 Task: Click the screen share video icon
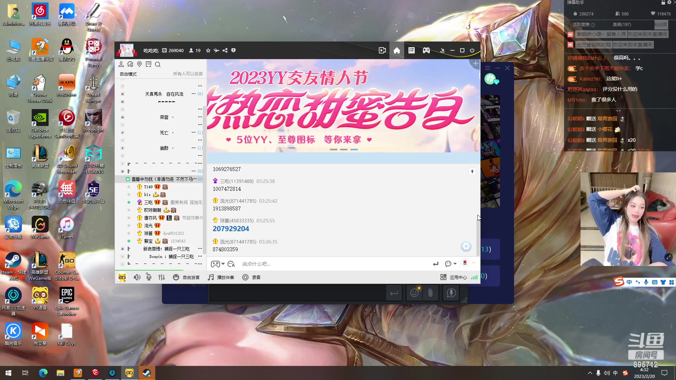click(382, 50)
